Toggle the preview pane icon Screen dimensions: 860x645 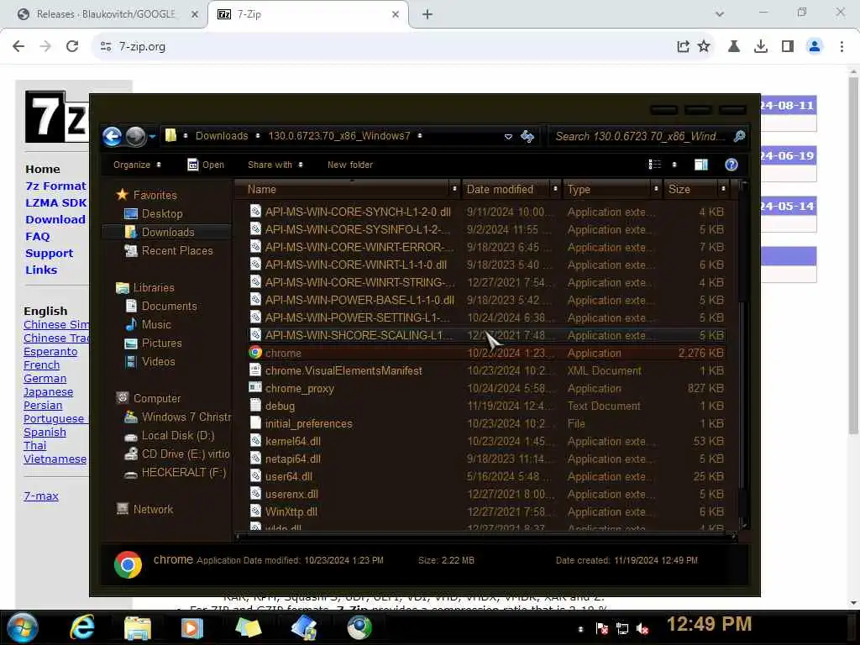701,165
